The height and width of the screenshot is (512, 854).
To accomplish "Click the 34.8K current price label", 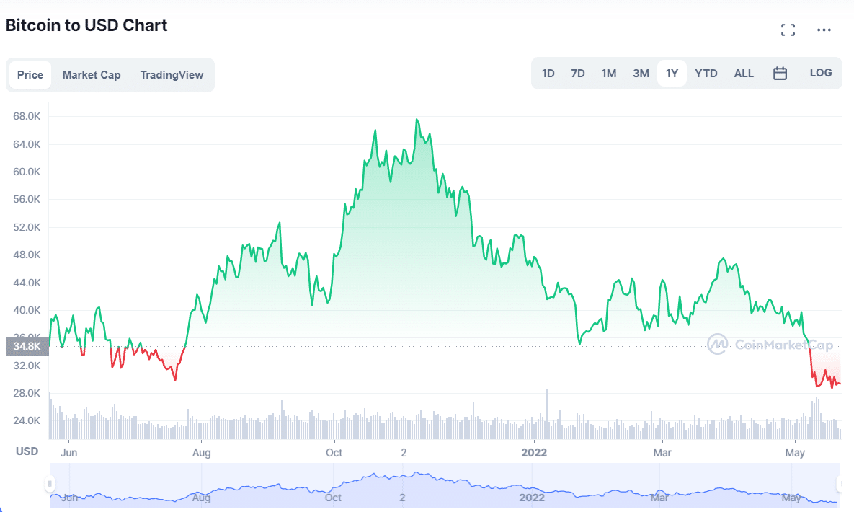I will (27, 346).
